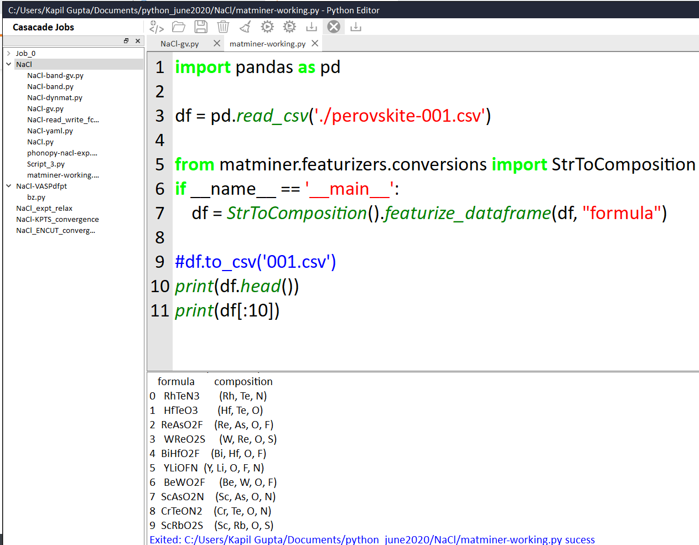The height and width of the screenshot is (545, 699).
Task: Click the print(df[:10]) line 11
Action: (227, 310)
